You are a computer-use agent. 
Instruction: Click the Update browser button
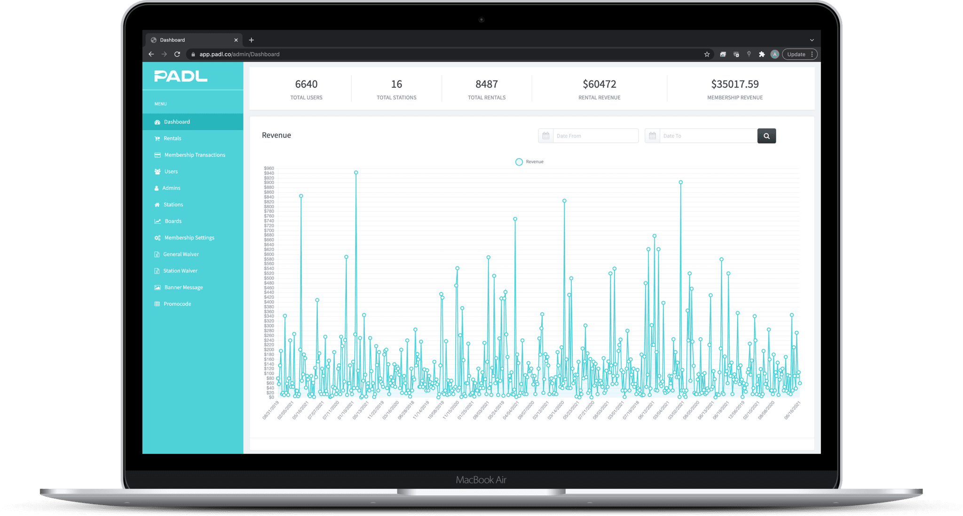[x=796, y=55]
